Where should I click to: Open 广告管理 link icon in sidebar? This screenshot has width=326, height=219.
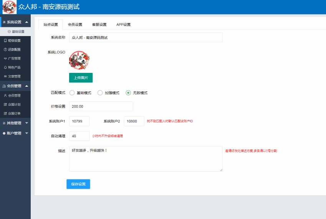pos(5,59)
